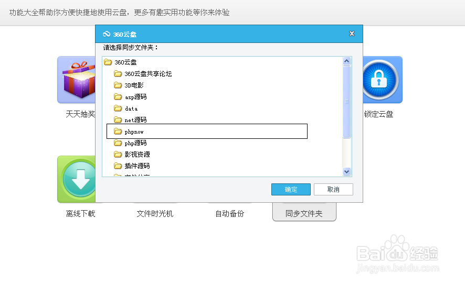Open the 天天抽奖 gift box icon

[x=77, y=80]
